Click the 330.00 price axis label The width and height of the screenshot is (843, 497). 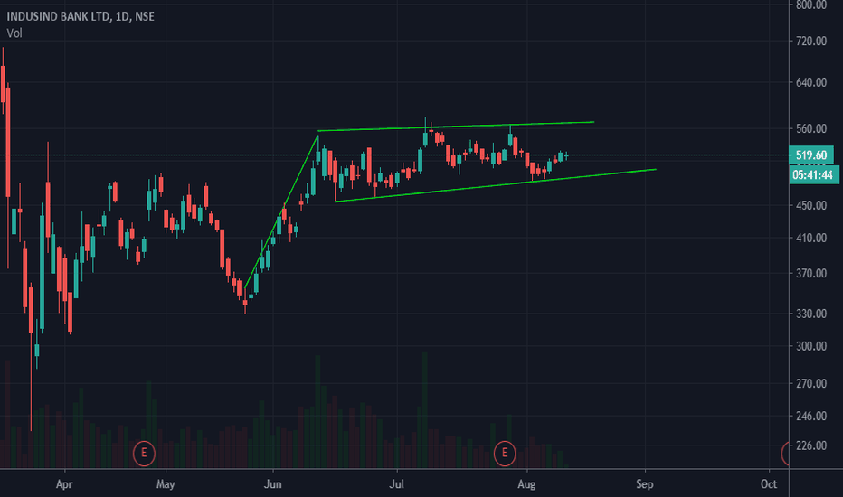811,314
